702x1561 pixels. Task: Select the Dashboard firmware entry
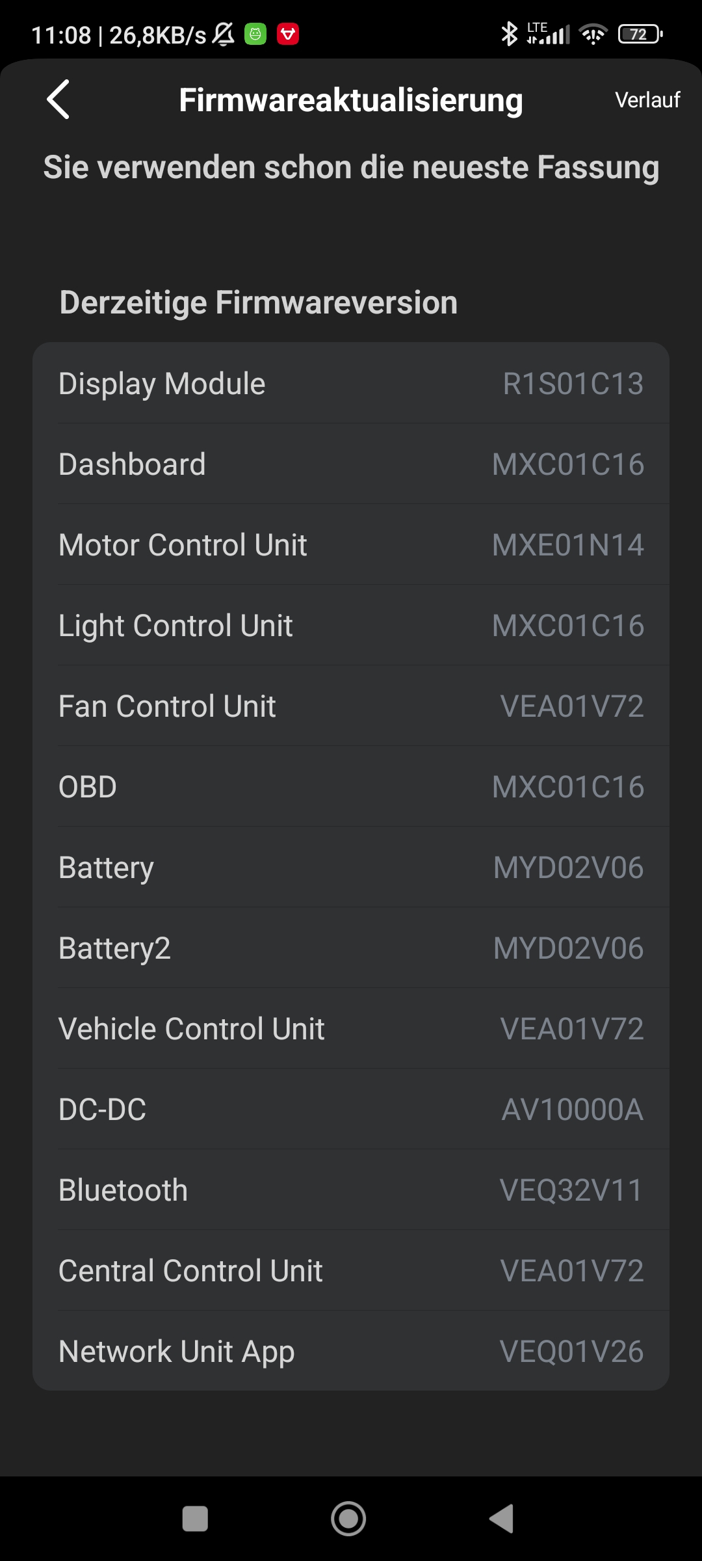(x=351, y=464)
